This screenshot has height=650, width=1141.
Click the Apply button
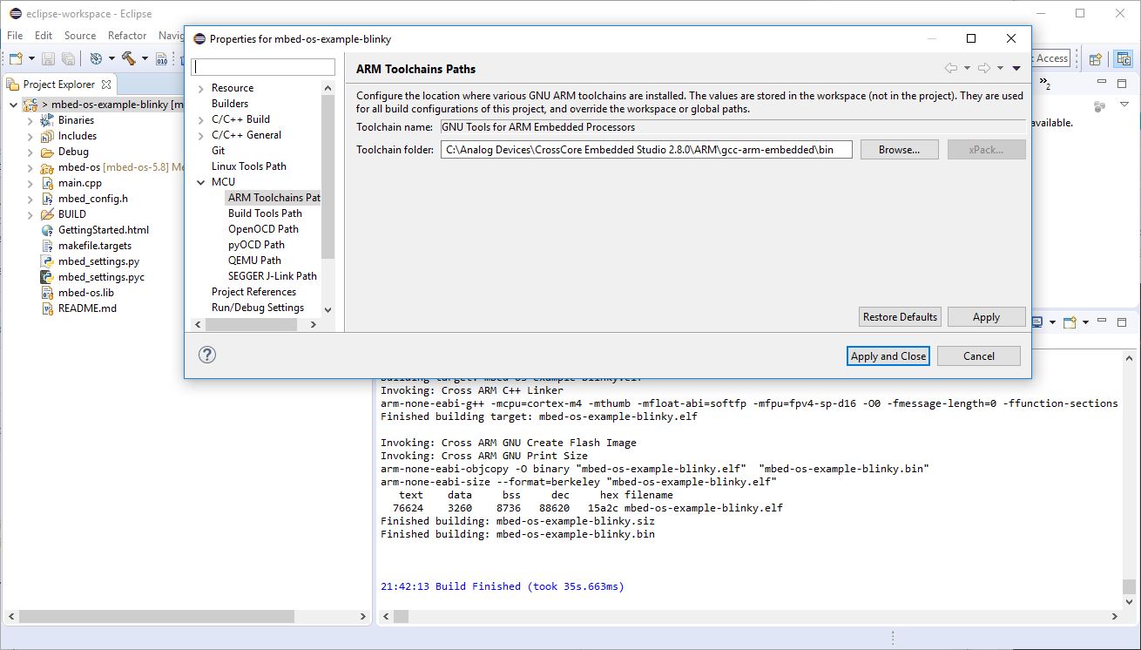pyautogui.click(x=986, y=317)
